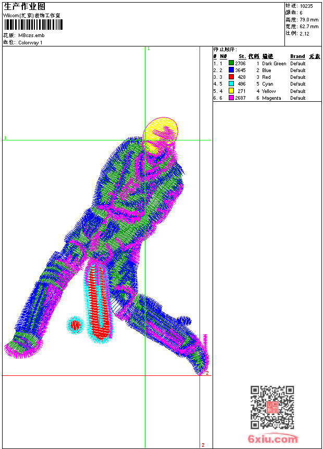The width and height of the screenshot is (323, 449).
Task: Click the Magenta thread color swatch
Action: click(231, 98)
